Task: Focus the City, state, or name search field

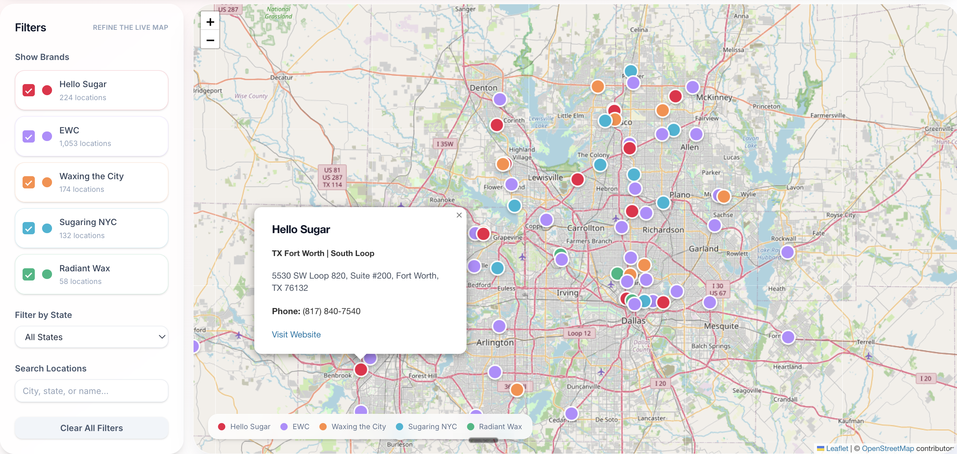Action: click(91, 391)
